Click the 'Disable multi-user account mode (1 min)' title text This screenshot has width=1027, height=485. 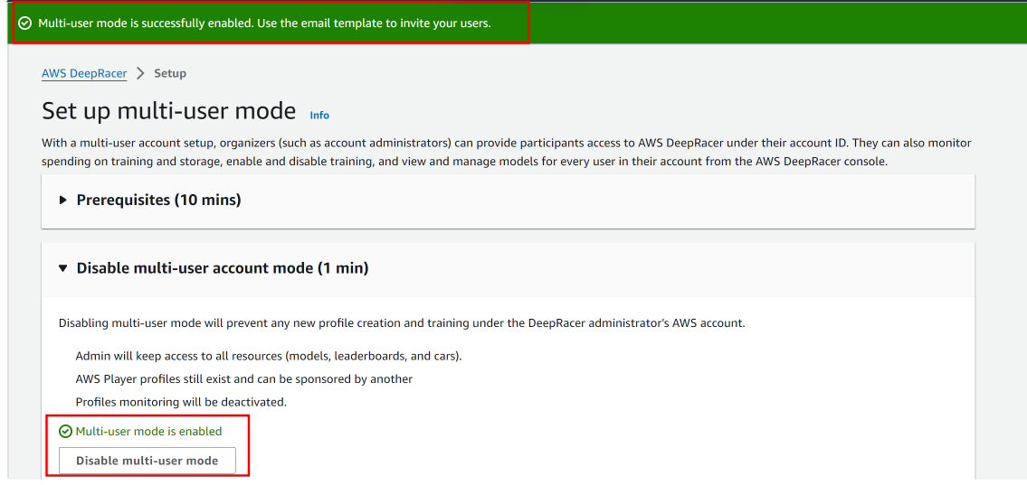[223, 268]
